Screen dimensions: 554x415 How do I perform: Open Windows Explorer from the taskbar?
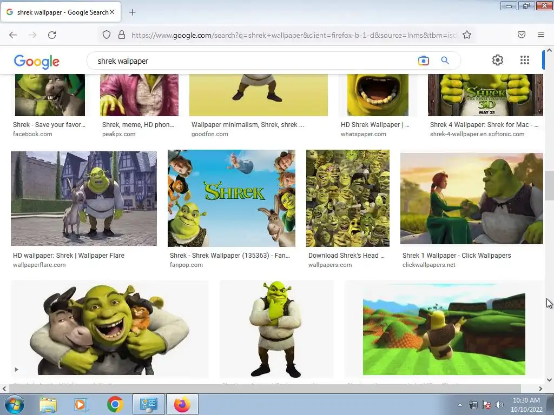pyautogui.click(x=48, y=404)
